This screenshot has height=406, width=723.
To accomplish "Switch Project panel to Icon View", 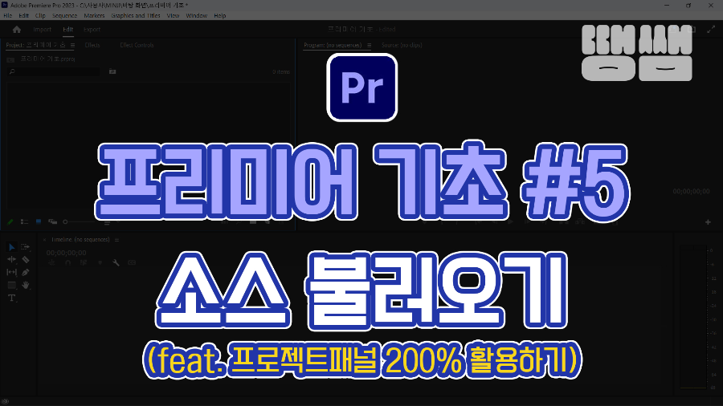I will click(39, 222).
